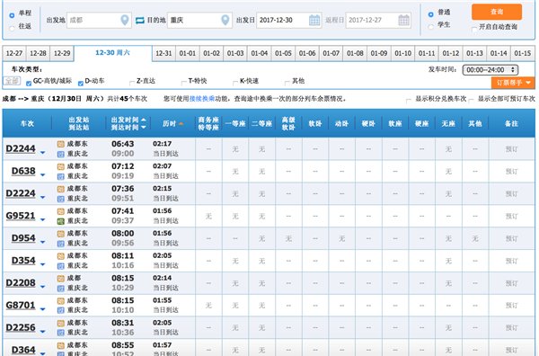Switch to the 12-27 date tab
This screenshot has width=539, height=356.
[14, 53]
